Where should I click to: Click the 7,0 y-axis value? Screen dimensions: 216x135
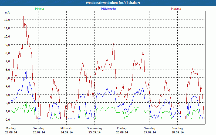coord(8,61)
